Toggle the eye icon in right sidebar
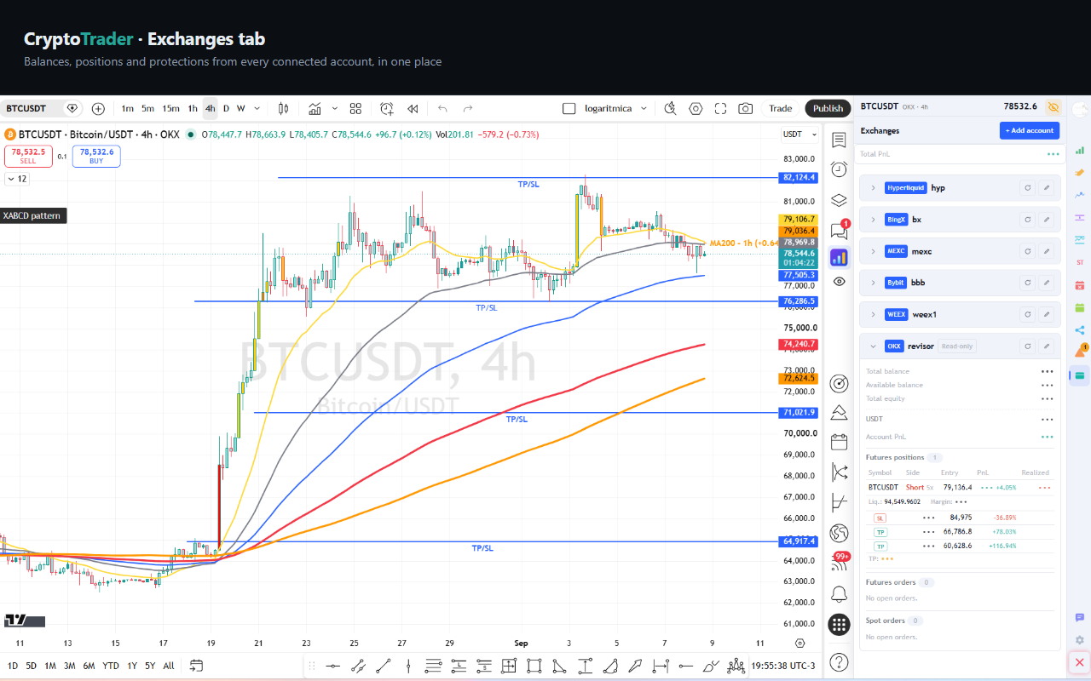 (x=839, y=281)
